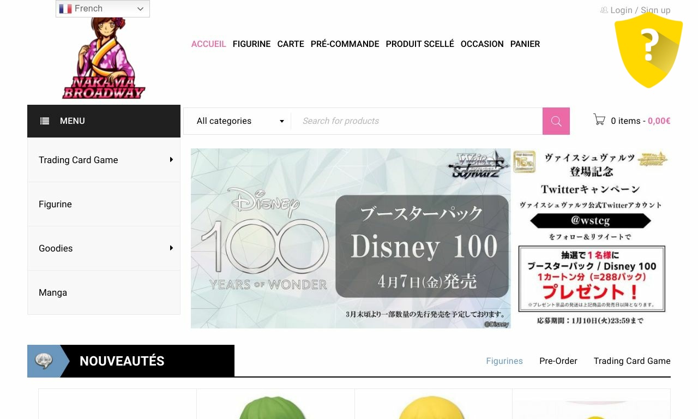This screenshot has width=698, height=419.
Task: Click the user icon beside Login
Action: 604,10
